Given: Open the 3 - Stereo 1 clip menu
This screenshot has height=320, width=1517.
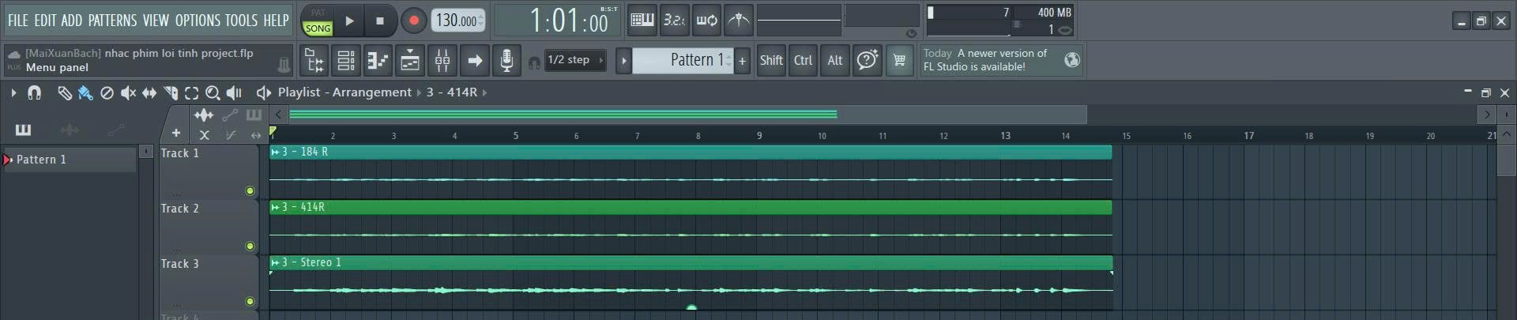Looking at the screenshot, I should tap(275, 262).
